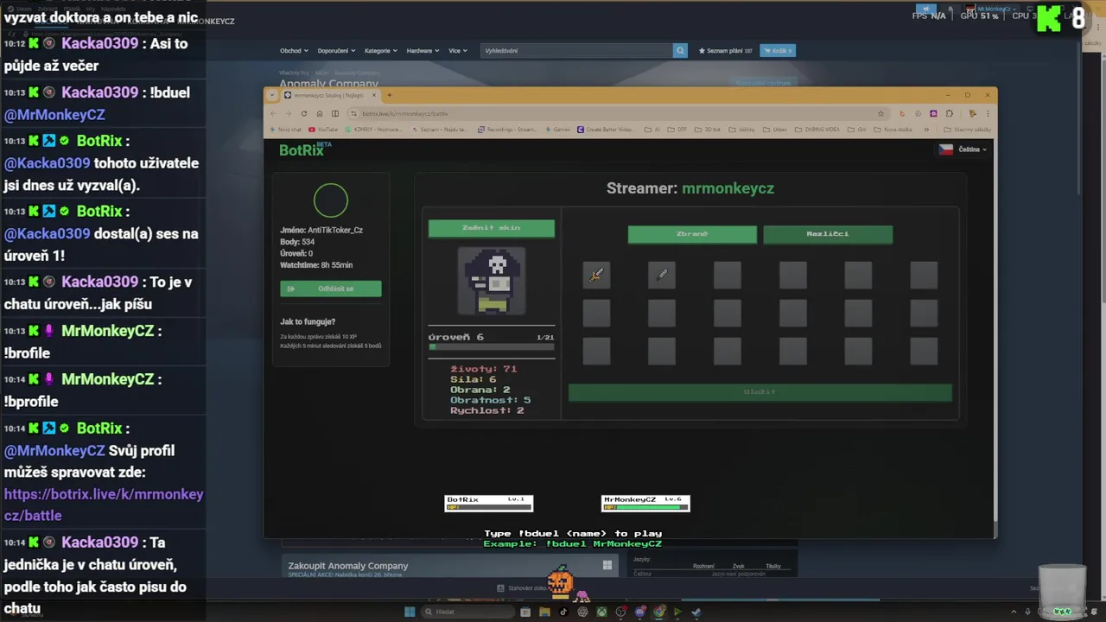1106x622 pixels.
Task: Expand Steam Doporučení menu
Action: pos(336,50)
